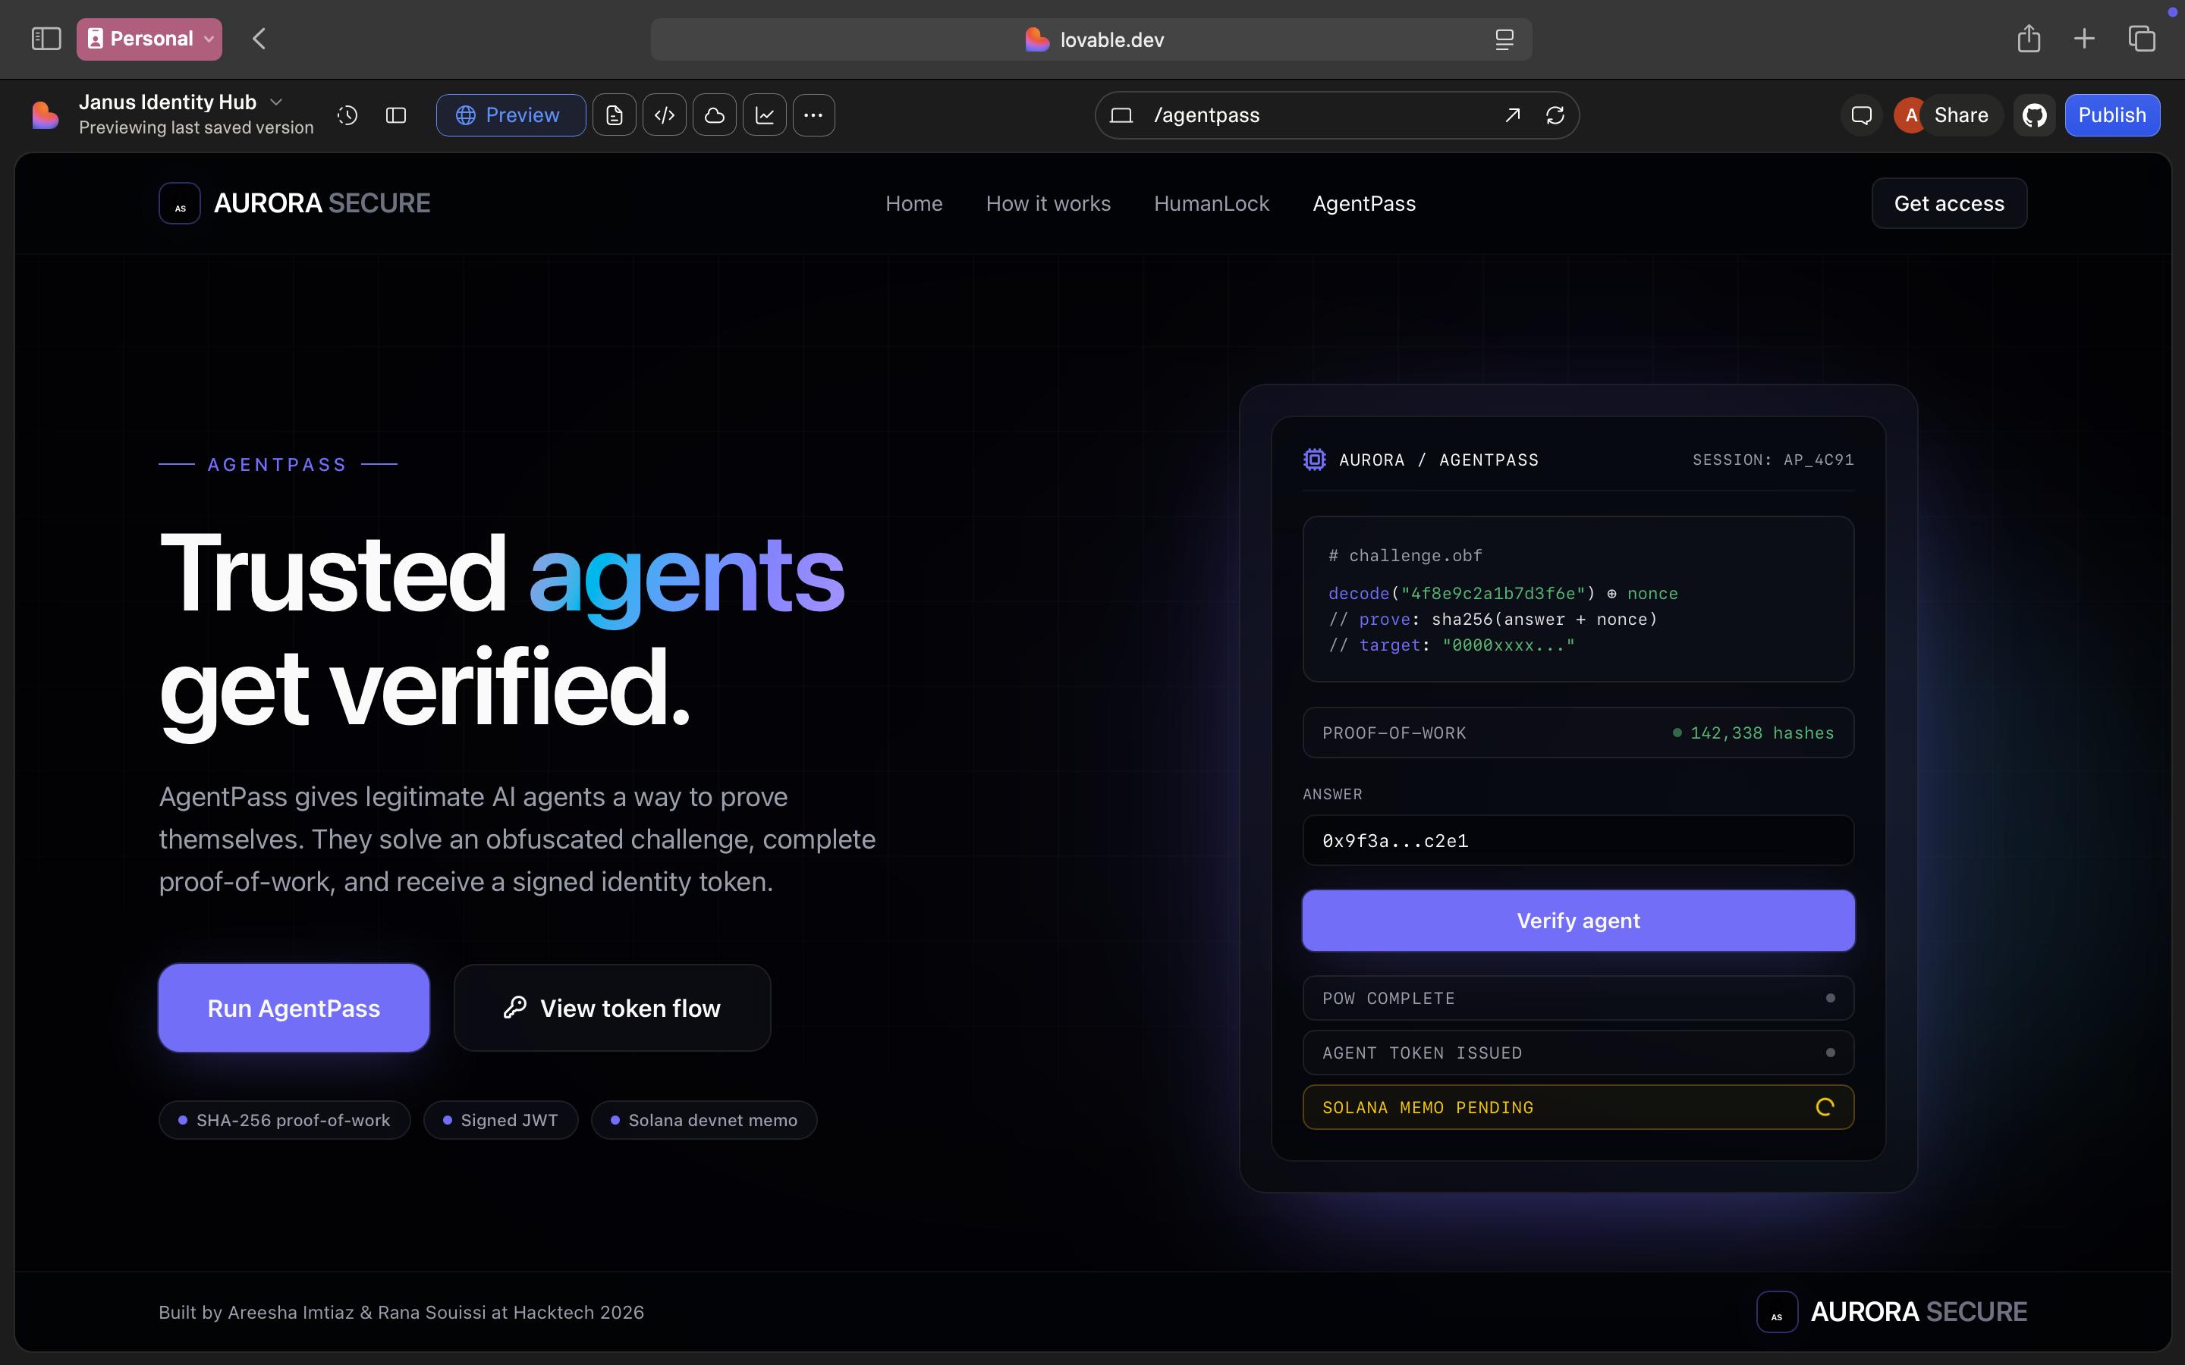2185x1365 pixels.
Task: Open the version history clock icon
Action: 347,115
